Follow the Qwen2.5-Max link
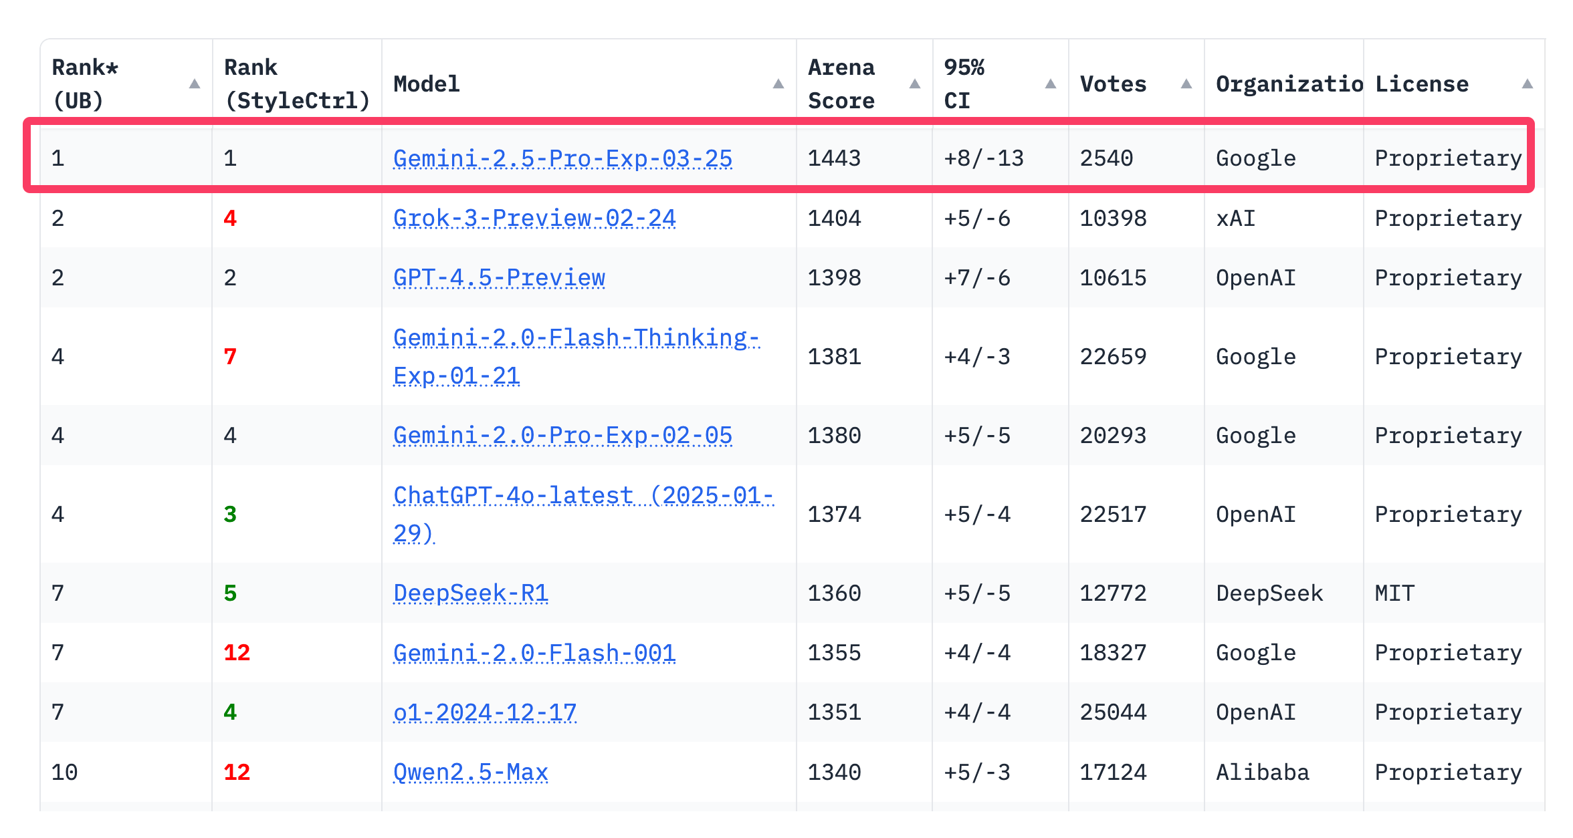The width and height of the screenshot is (1573, 838). click(x=471, y=773)
